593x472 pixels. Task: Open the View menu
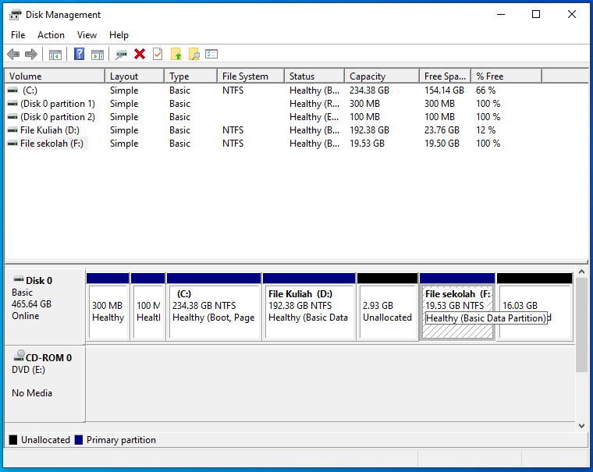(x=87, y=35)
